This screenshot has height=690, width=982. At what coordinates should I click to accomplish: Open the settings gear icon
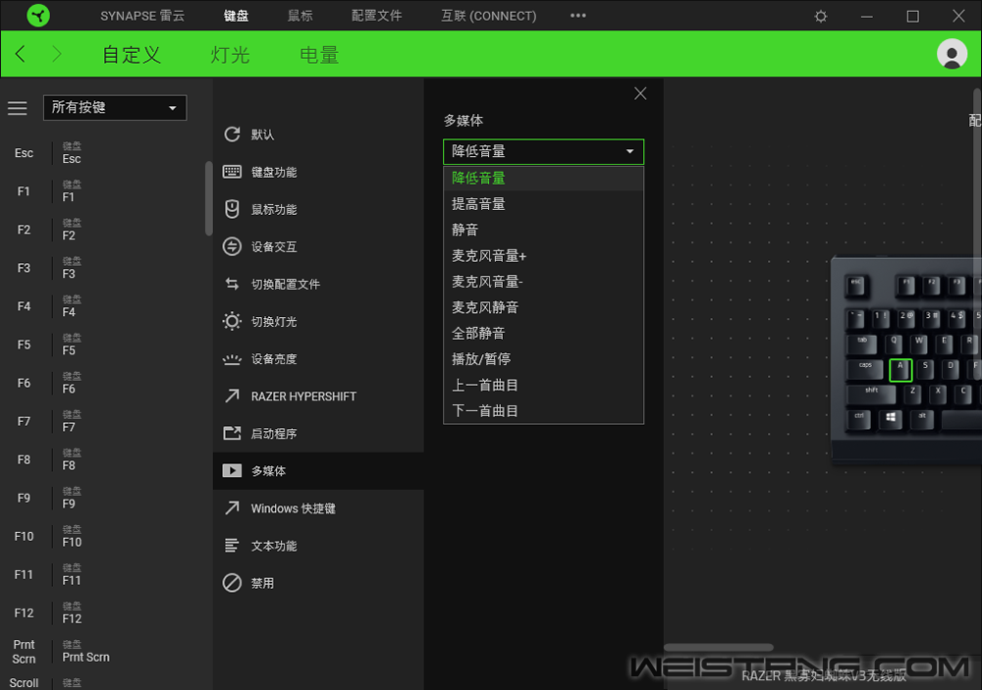(x=820, y=17)
